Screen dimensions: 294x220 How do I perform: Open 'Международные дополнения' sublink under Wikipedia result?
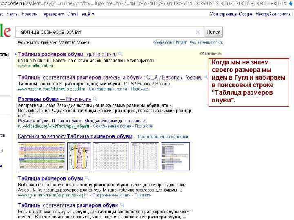coord(114,121)
